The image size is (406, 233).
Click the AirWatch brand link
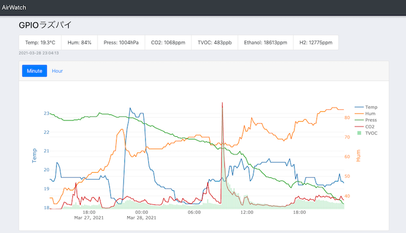tap(14, 7)
